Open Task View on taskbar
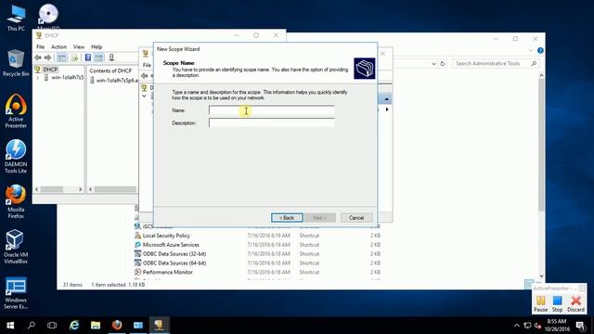594x334 pixels. click(52, 326)
